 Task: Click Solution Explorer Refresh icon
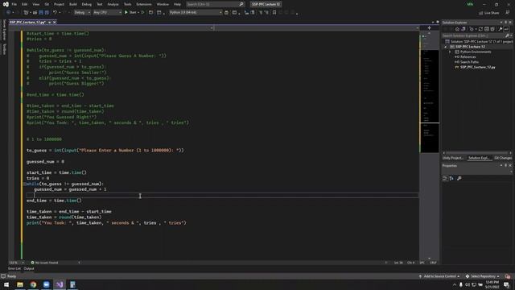[x=480, y=29]
